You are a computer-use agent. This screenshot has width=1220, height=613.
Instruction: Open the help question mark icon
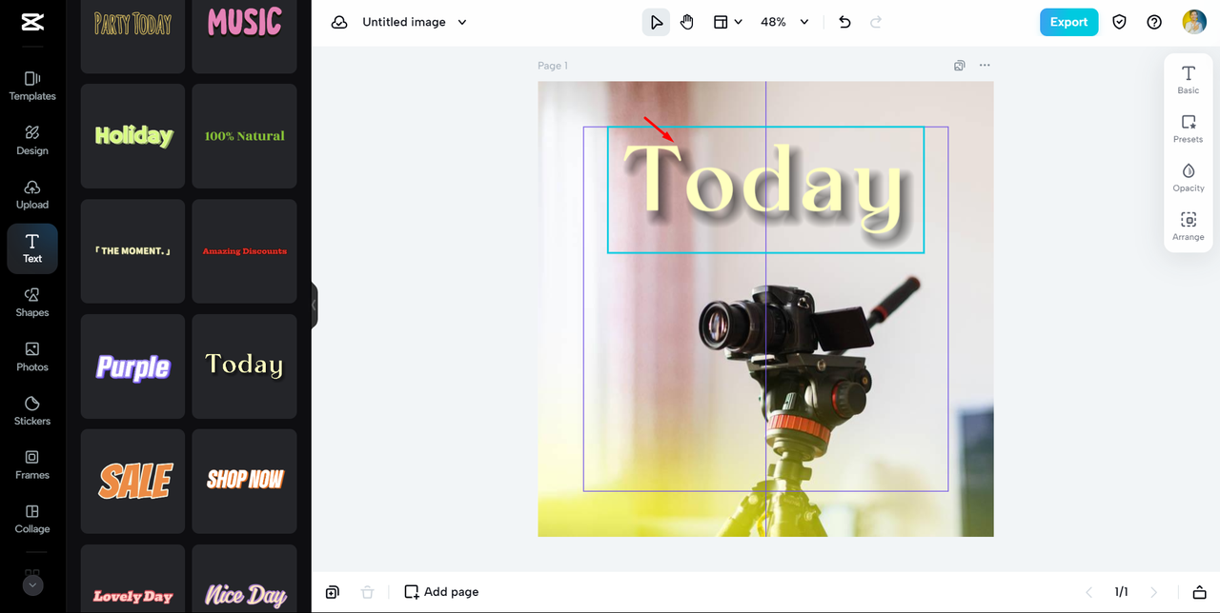pos(1154,22)
